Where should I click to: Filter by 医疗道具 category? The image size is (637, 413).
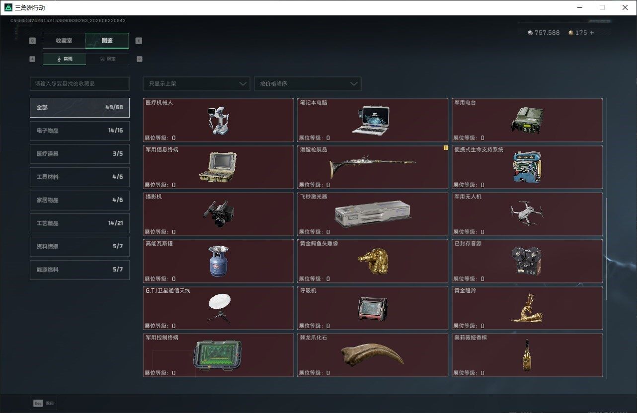[80, 154]
